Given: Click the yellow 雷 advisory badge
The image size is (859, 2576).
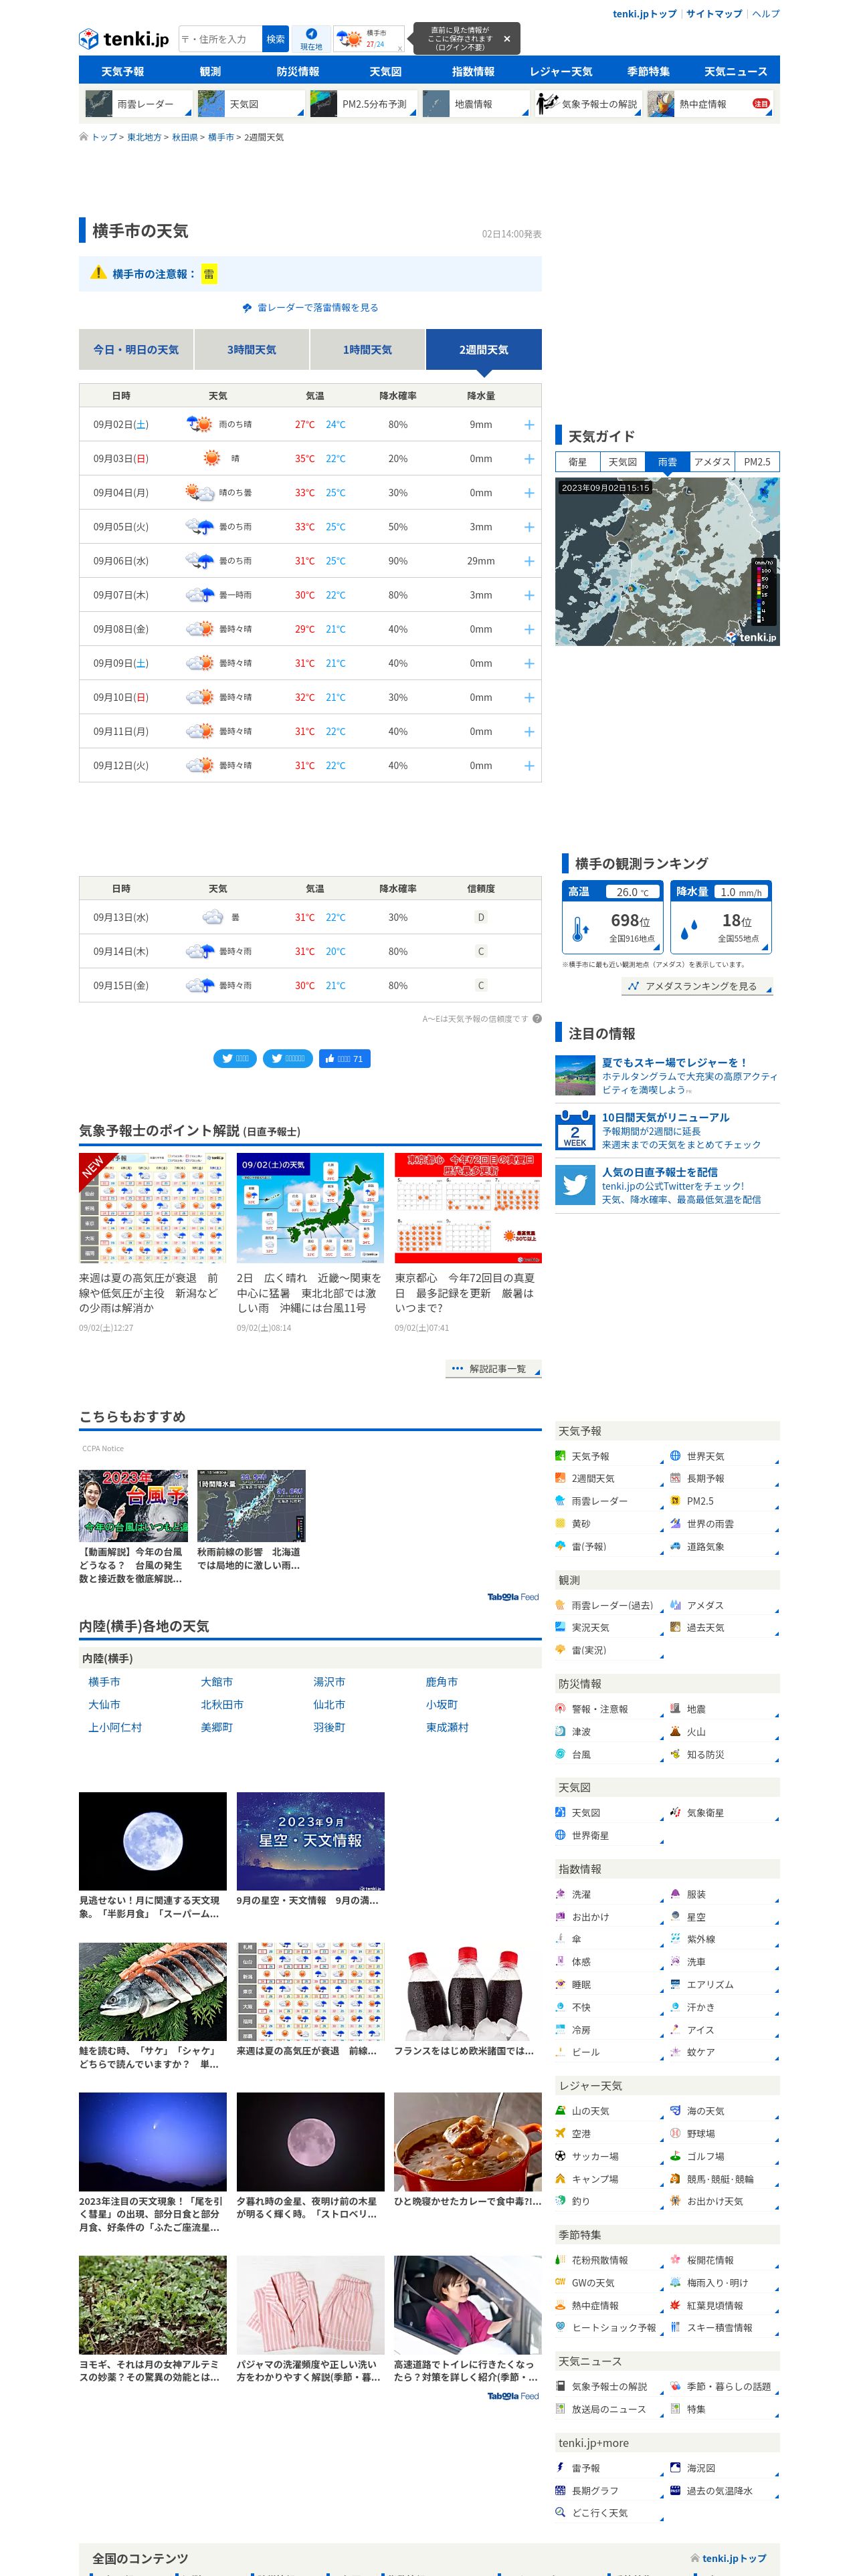Looking at the screenshot, I should [209, 274].
